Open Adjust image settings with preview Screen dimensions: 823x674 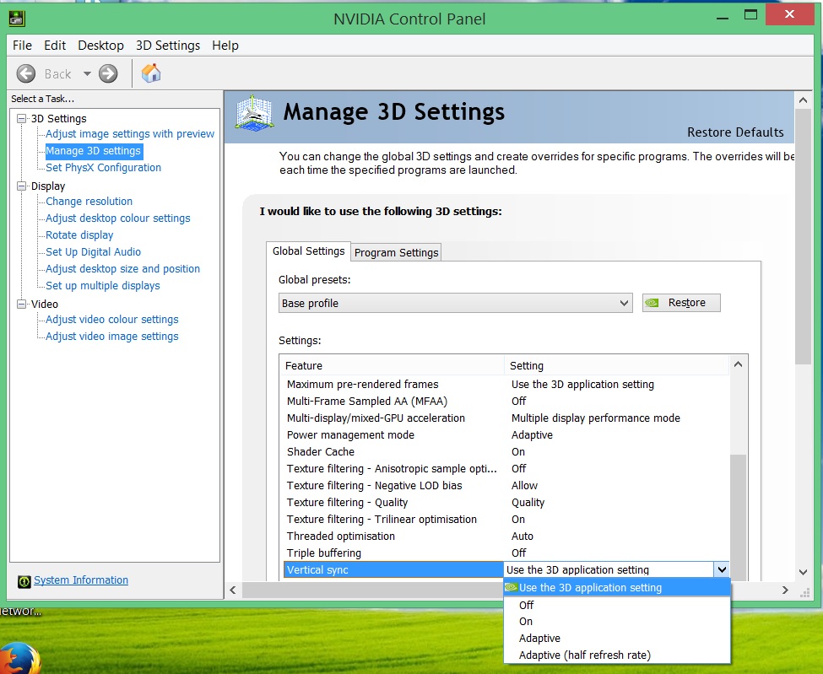pyautogui.click(x=130, y=134)
